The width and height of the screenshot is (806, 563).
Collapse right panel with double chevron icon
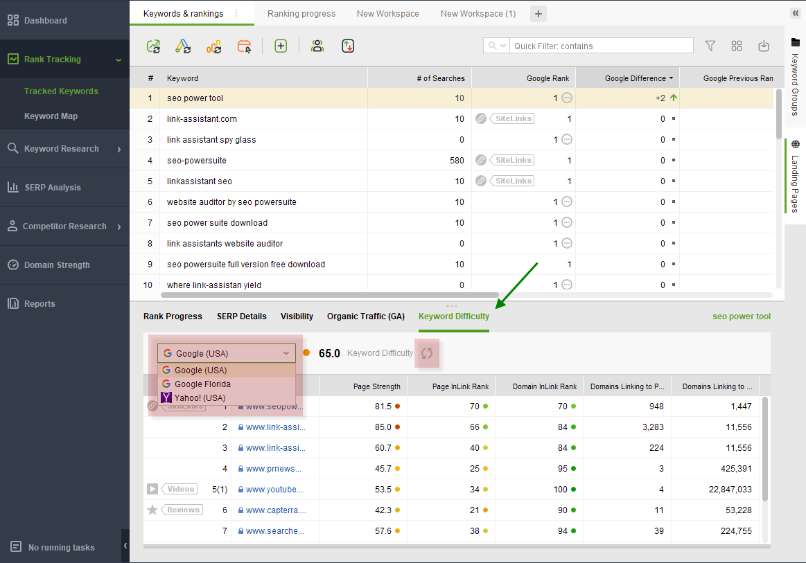click(x=796, y=14)
